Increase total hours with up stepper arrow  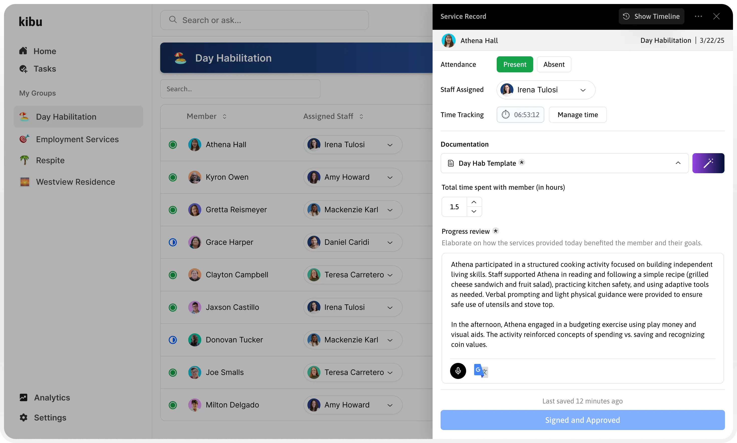(x=474, y=202)
